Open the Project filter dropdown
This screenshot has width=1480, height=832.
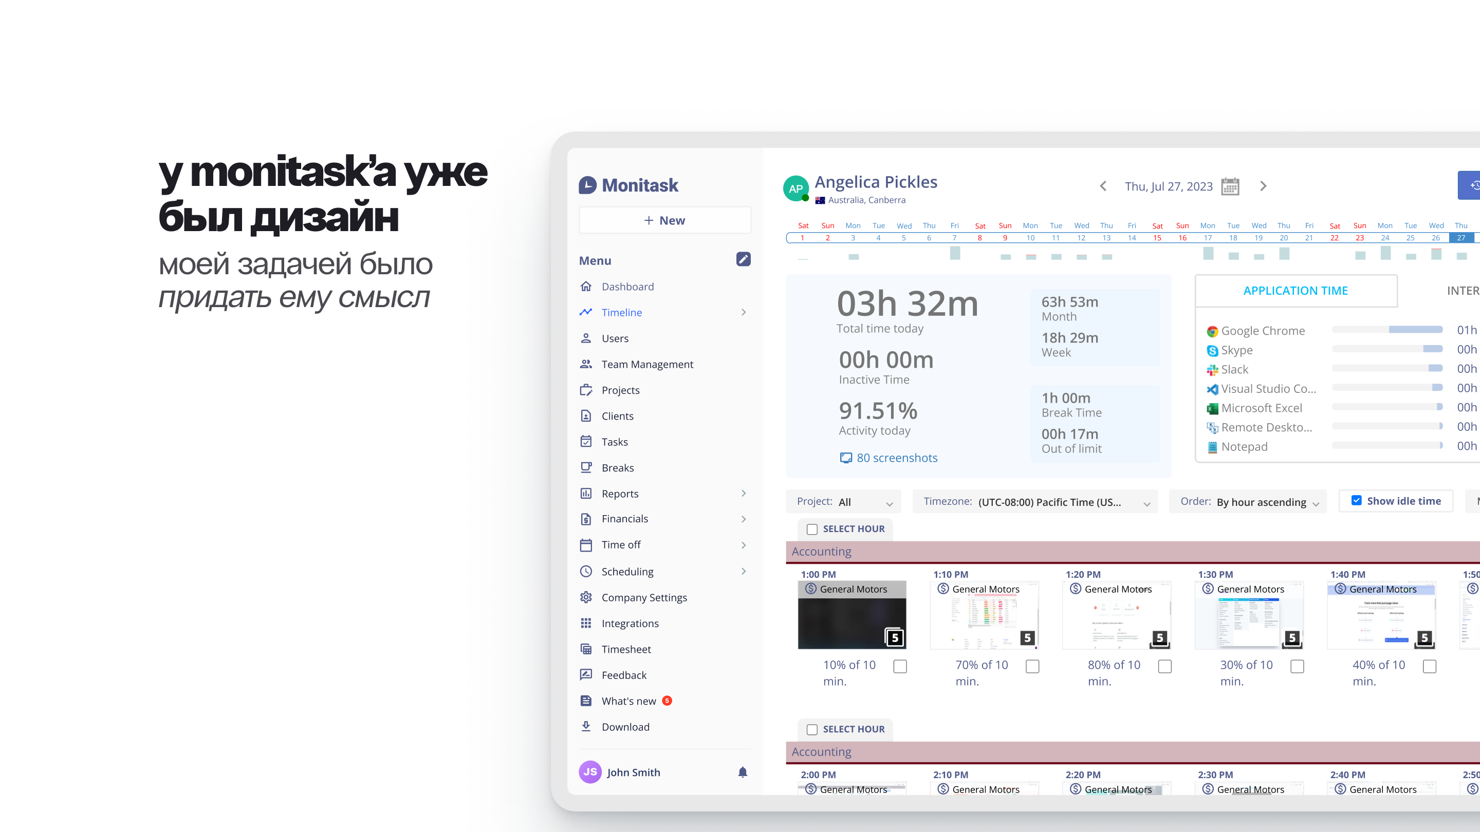(843, 502)
